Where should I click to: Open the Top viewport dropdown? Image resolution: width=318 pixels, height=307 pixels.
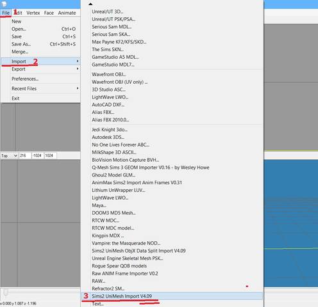click(9, 155)
